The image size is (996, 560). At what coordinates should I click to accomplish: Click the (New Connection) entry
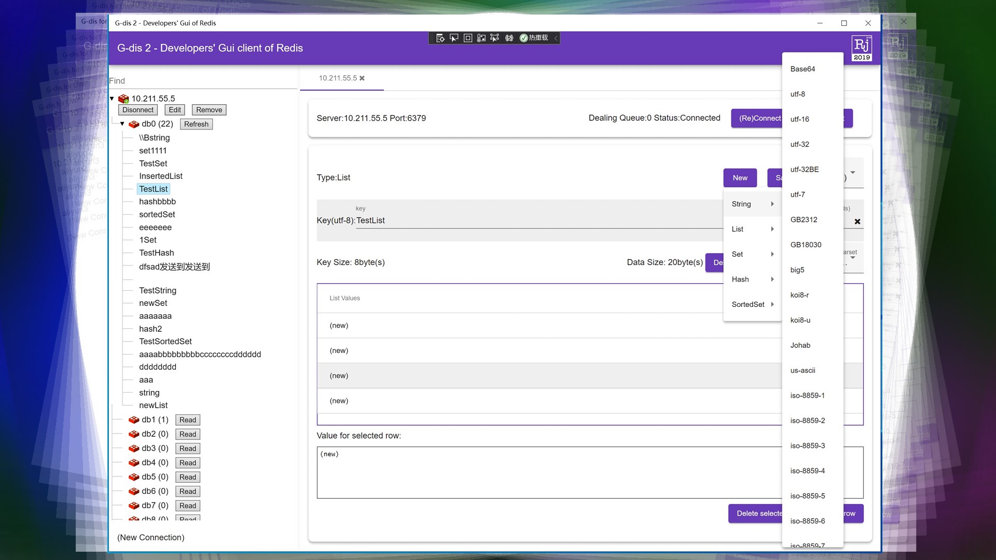(151, 538)
